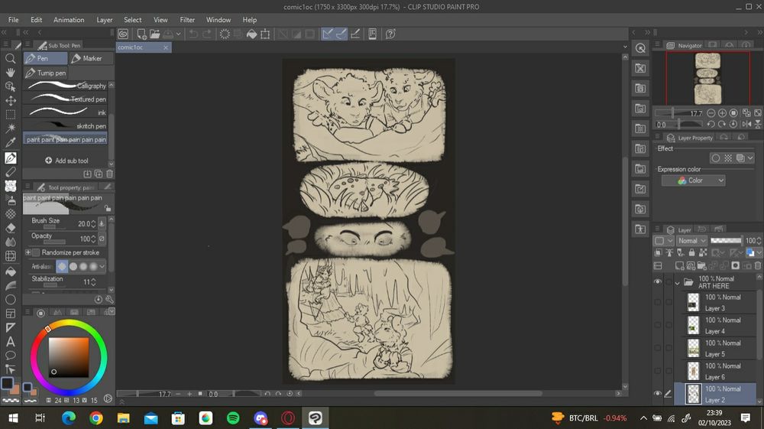This screenshot has height=429, width=764.
Task: Open the Filter menu
Action: point(187,20)
